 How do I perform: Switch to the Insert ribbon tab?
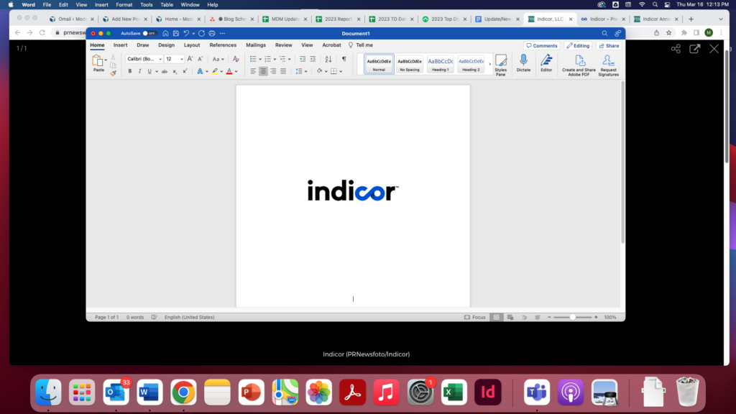pos(120,45)
